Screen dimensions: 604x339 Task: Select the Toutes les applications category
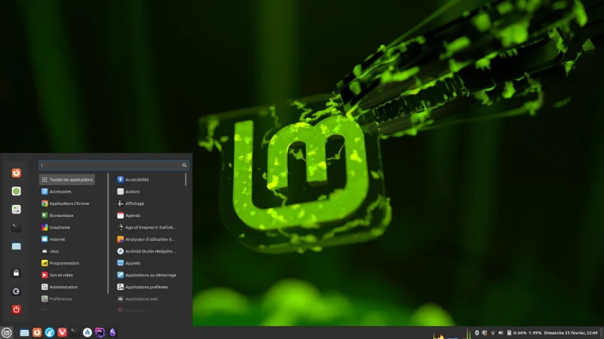click(x=67, y=179)
